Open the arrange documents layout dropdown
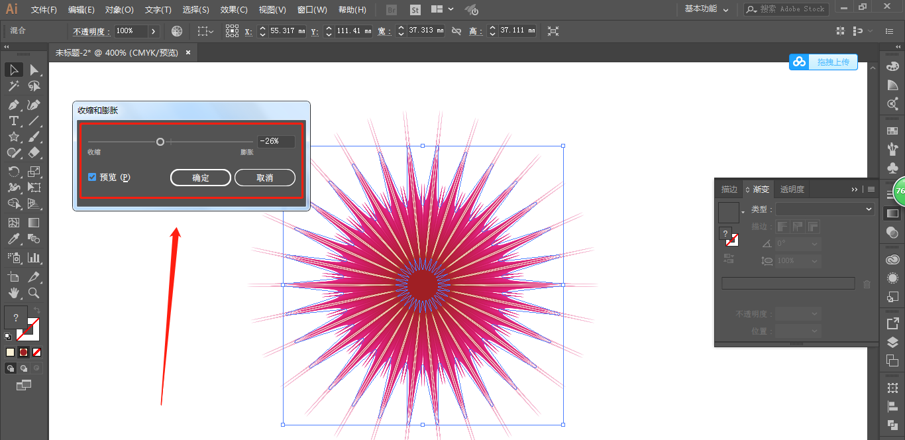Image resolution: width=905 pixels, height=440 pixels. click(x=443, y=9)
